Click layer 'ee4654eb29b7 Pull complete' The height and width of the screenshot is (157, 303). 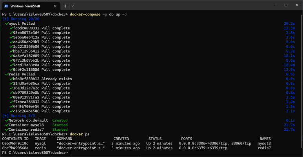pos(40,42)
